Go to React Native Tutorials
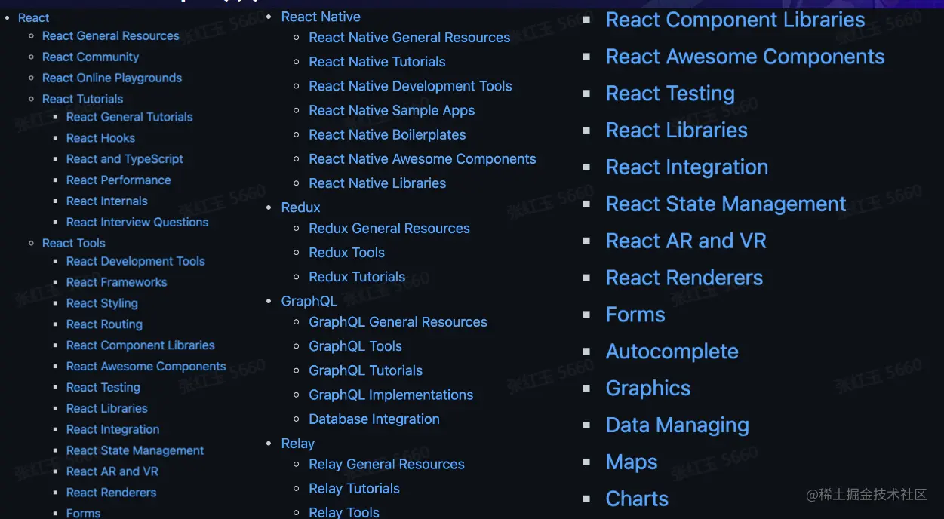944x519 pixels. pyautogui.click(x=377, y=62)
